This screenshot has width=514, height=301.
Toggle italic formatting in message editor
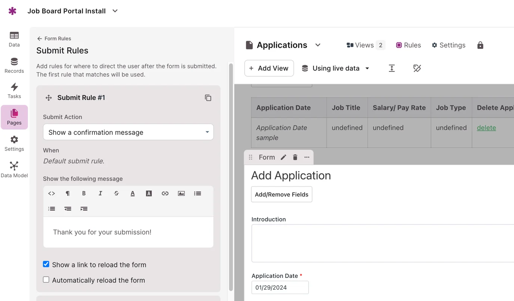[x=100, y=193]
